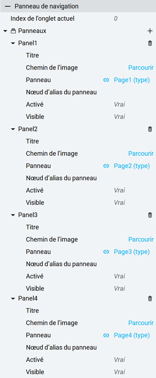The height and width of the screenshot is (378, 156).
Task: Toggle Activé value Vrai under Panel4
Action: click(120, 360)
